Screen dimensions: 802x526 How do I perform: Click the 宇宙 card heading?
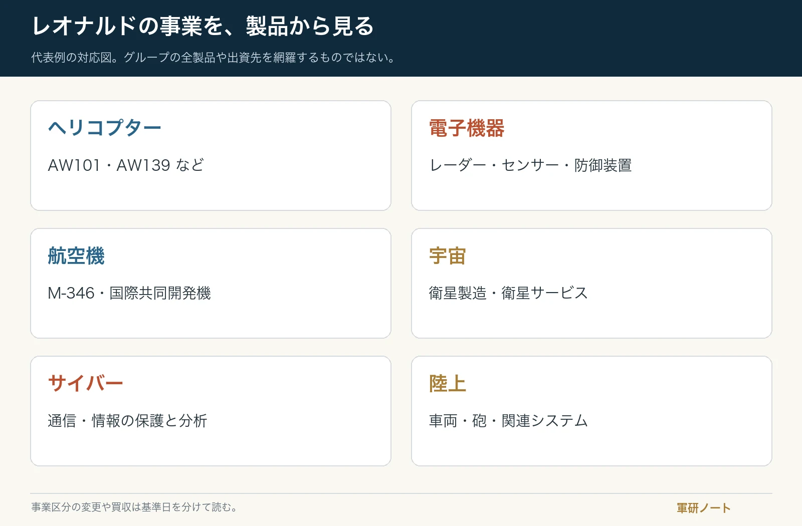(448, 255)
